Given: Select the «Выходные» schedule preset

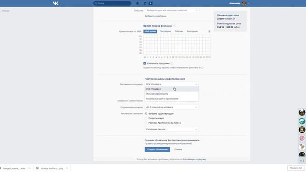Looking at the screenshot, I should (192, 32).
